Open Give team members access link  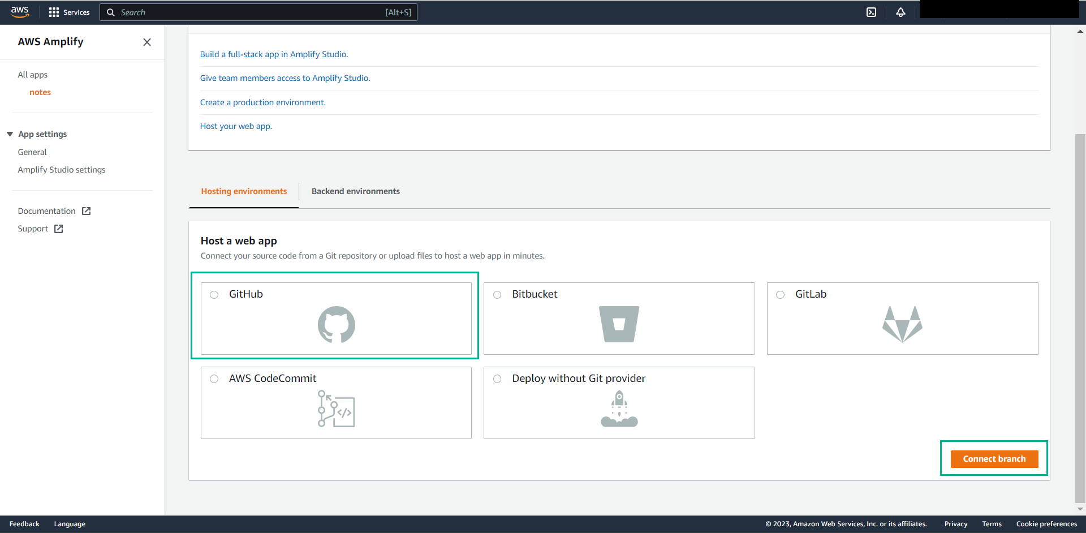pos(285,78)
